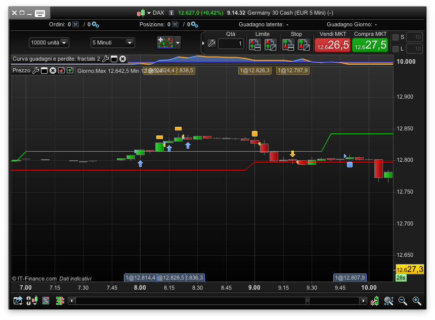The image size is (435, 320).
Task: Click the 9.00 time axis label
Action: coord(254,288)
